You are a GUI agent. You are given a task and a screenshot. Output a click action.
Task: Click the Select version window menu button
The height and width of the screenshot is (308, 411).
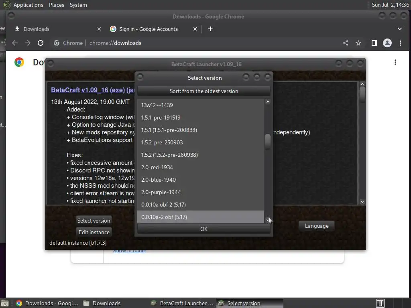(140, 77)
